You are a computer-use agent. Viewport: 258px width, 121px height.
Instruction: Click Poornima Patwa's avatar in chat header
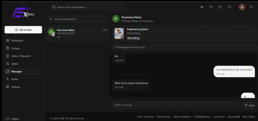tap(116, 19)
